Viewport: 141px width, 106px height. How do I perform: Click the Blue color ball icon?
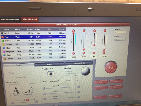[4, 48]
